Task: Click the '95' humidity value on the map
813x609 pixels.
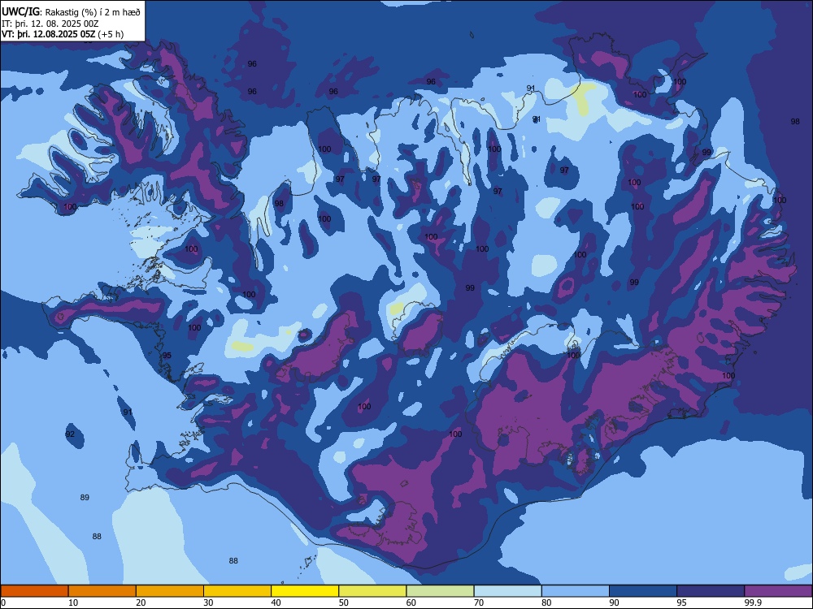Action: pyautogui.click(x=167, y=356)
